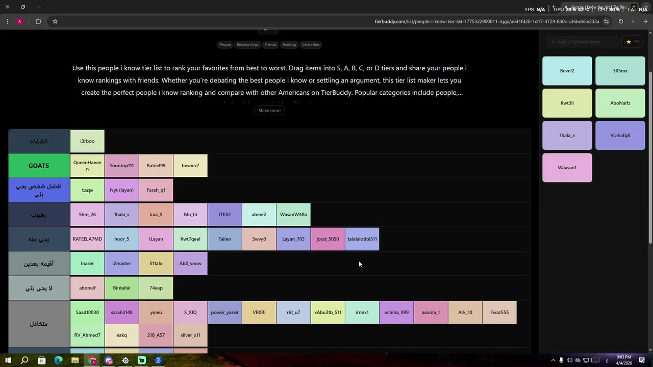Click Fwaz555 item
The width and height of the screenshot is (653, 367).
click(499, 312)
